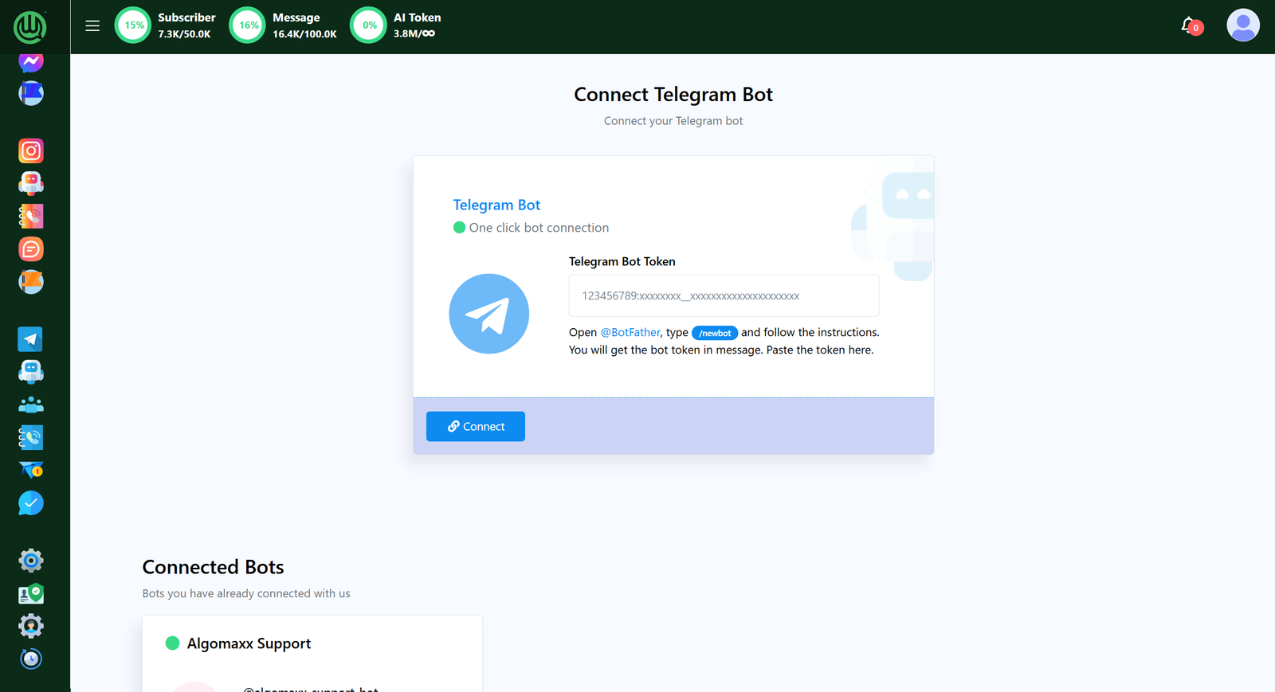Open the orange phone contact book icon
This screenshot has width=1275, height=692.
pyautogui.click(x=31, y=216)
